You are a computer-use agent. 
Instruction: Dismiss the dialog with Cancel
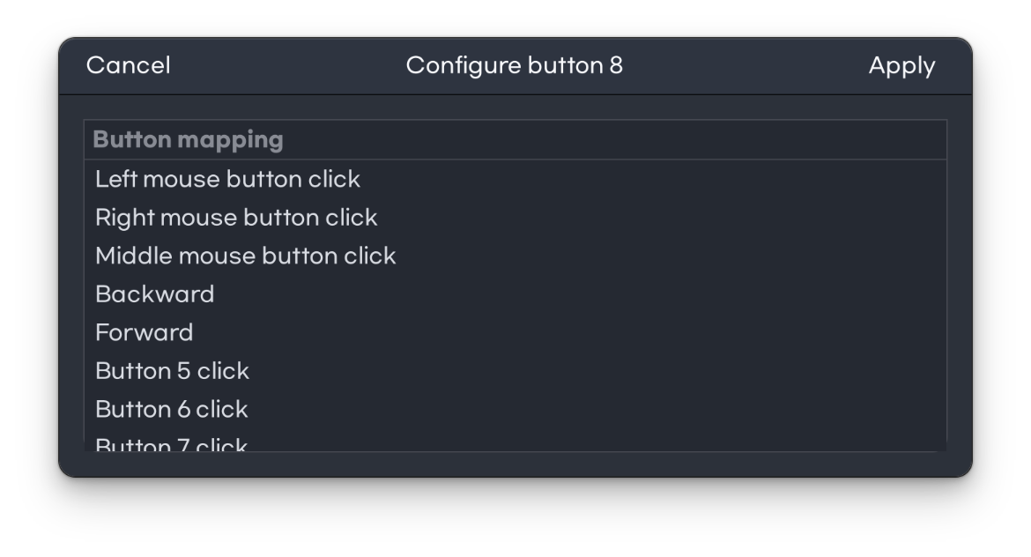click(129, 66)
